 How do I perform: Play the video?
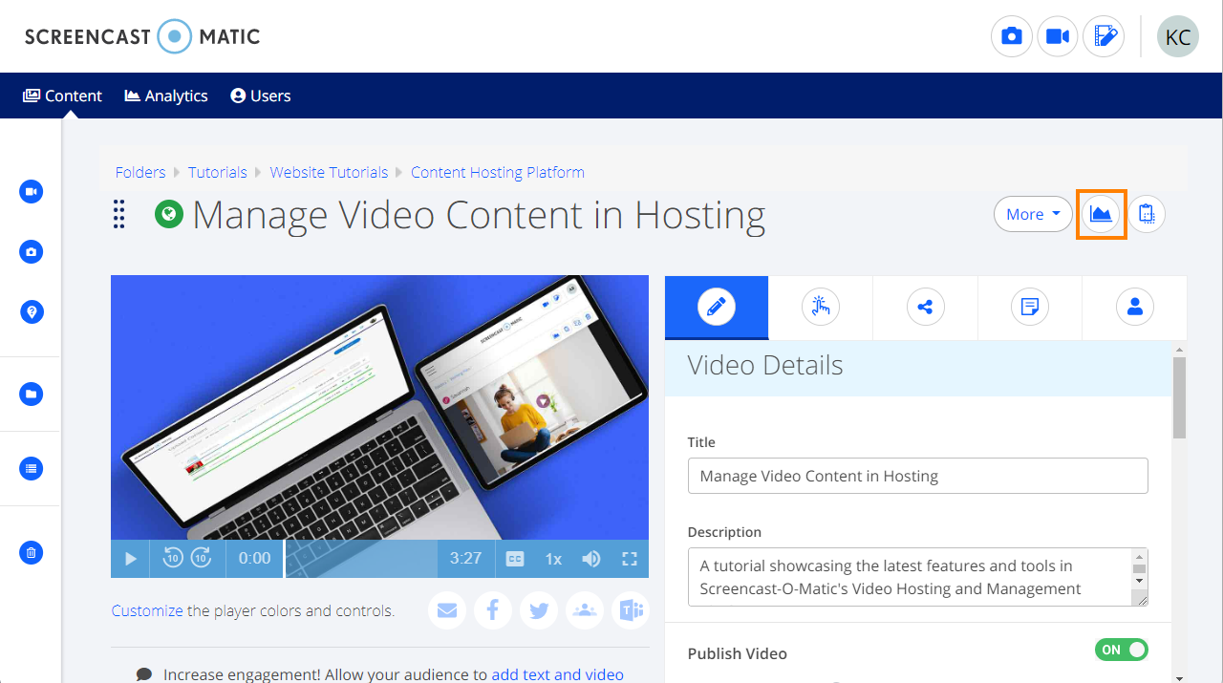pyautogui.click(x=131, y=559)
